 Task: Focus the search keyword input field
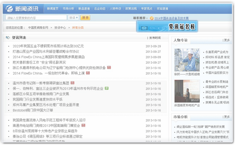[36, 18]
